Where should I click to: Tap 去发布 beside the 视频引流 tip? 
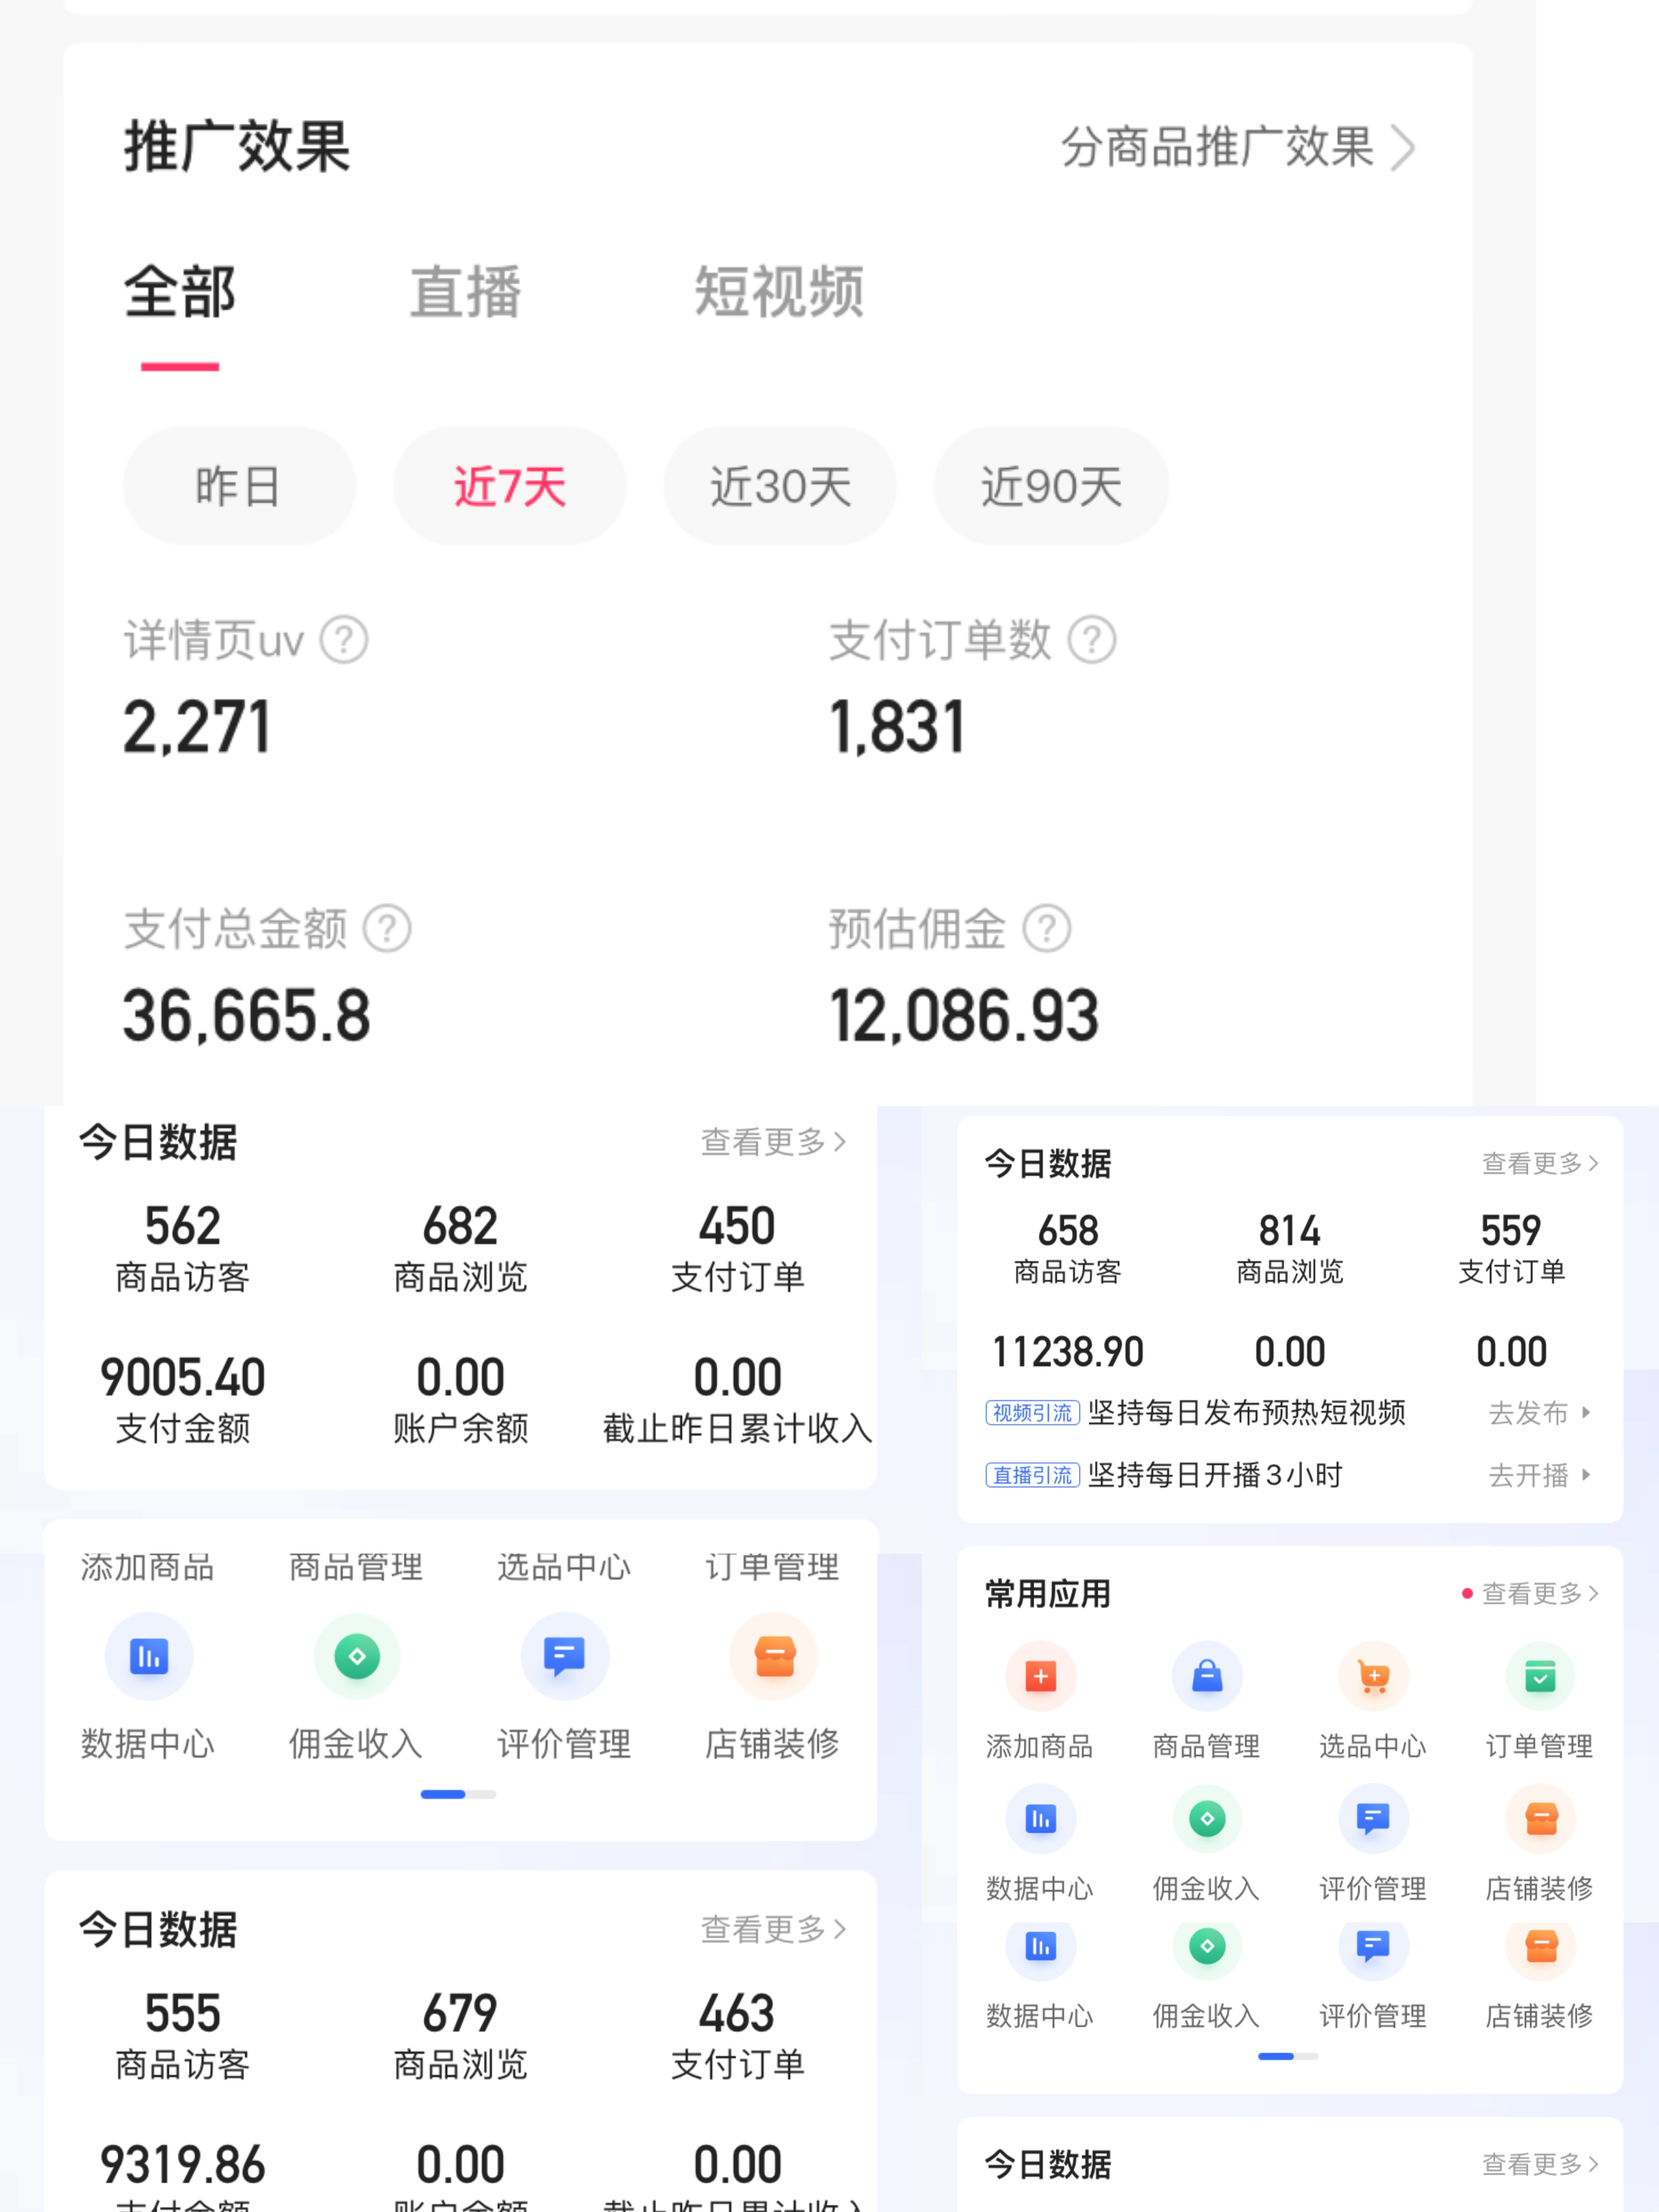[x=1539, y=1413]
